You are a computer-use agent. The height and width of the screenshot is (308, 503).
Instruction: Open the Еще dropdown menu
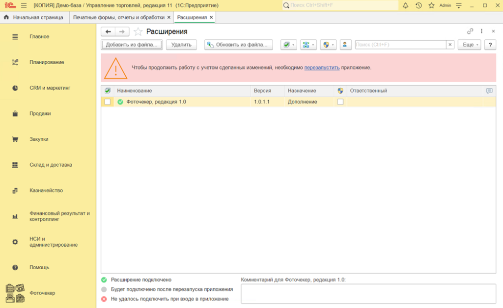[469, 45]
